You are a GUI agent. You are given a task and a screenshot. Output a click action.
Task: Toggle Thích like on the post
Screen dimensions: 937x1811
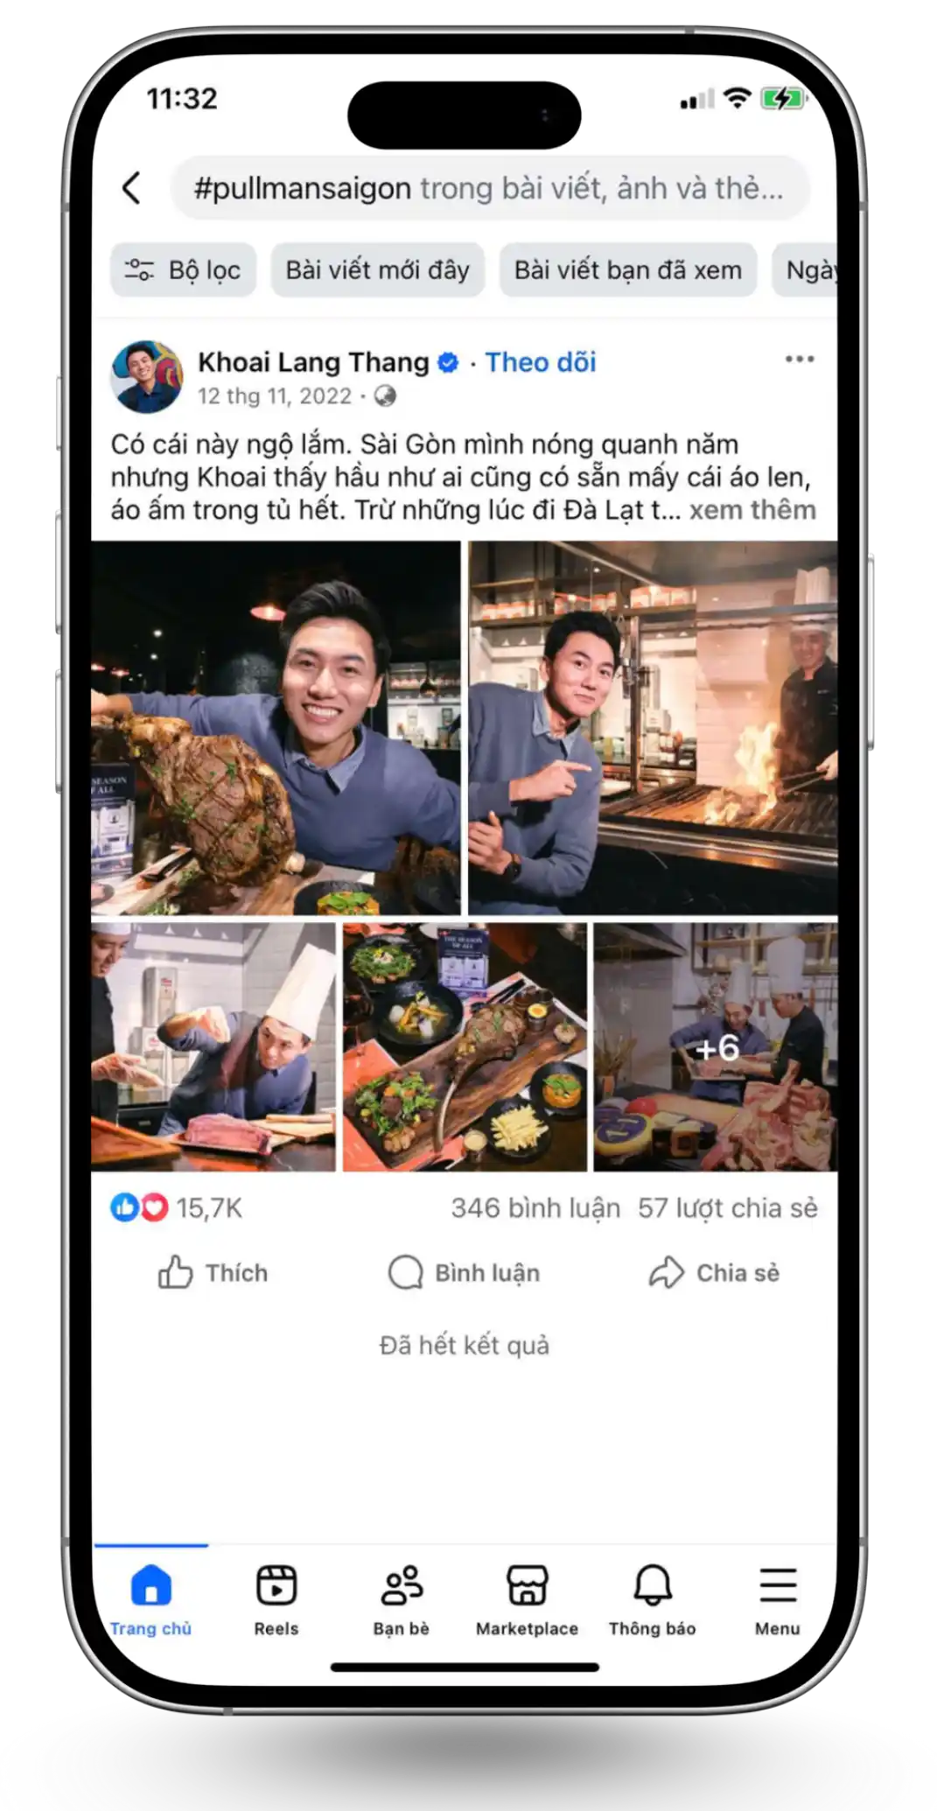pos(213,1273)
